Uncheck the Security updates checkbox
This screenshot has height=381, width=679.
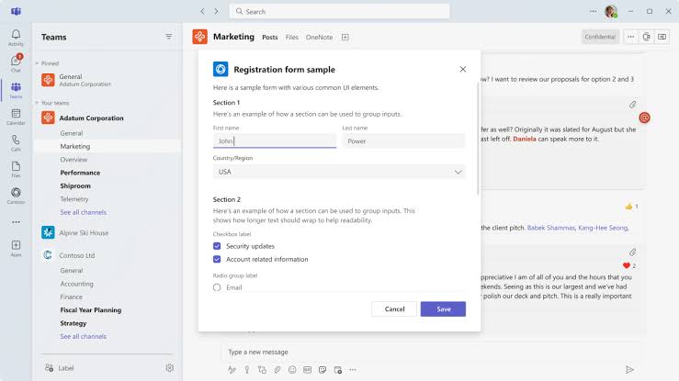(x=217, y=246)
